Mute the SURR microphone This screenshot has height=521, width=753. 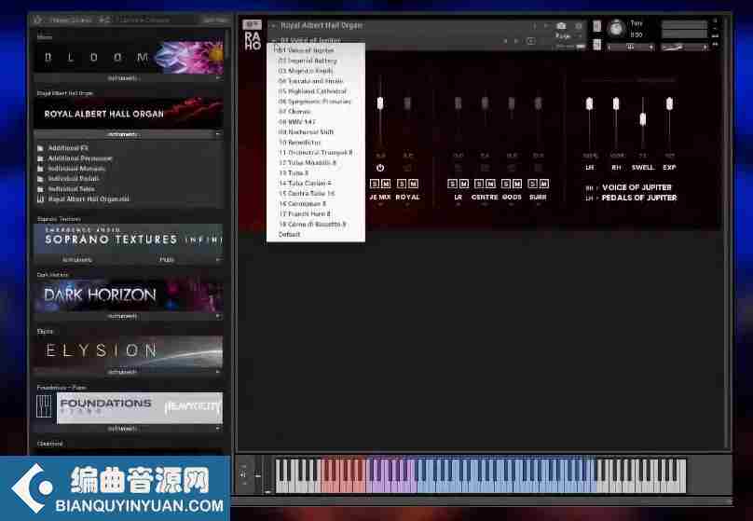(x=543, y=184)
